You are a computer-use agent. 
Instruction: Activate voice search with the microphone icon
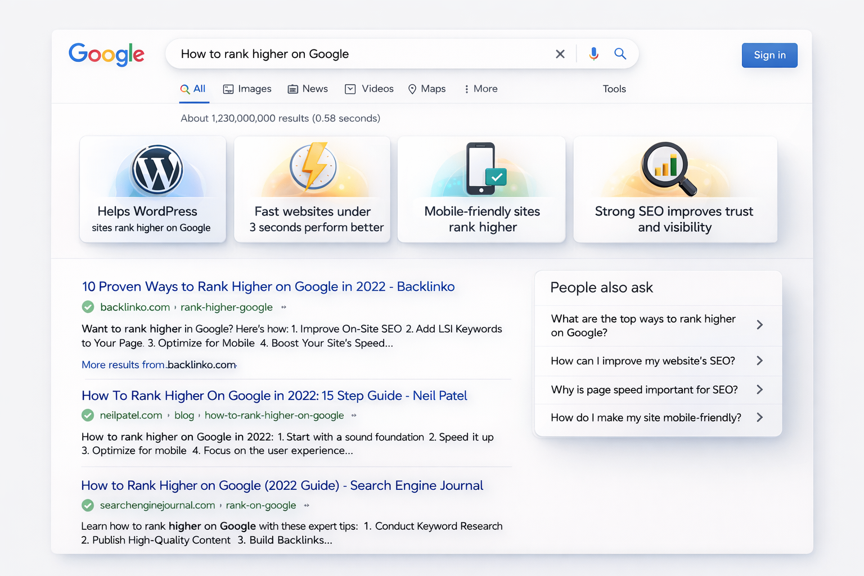594,53
